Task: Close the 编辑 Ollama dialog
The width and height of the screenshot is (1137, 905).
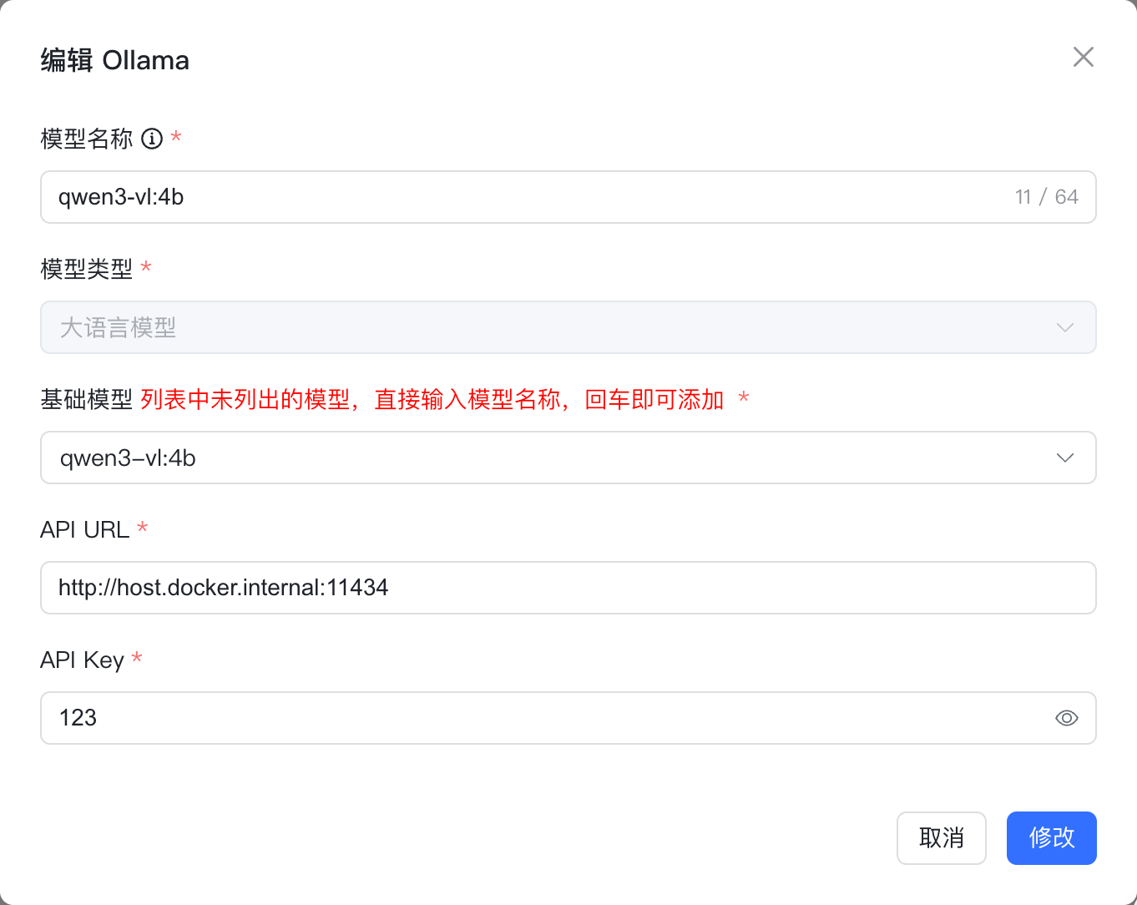Action: 1083,57
